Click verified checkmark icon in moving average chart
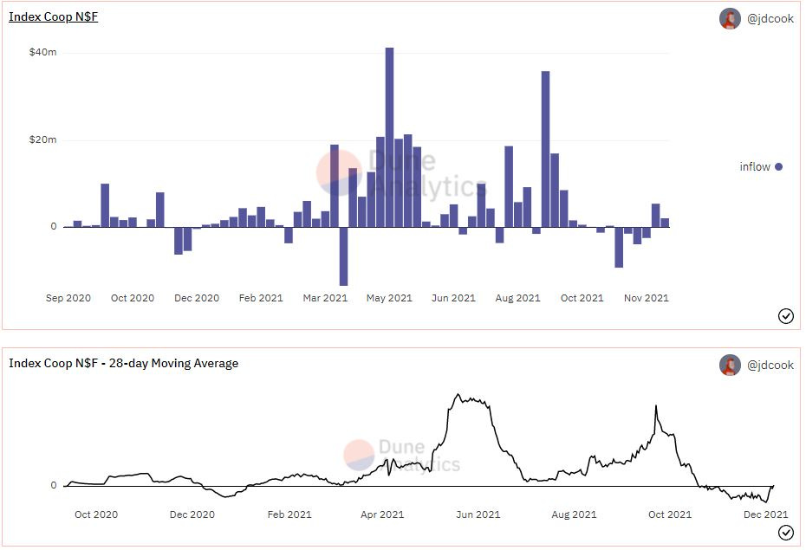Screen dimensions: 806x550 (x=786, y=533)
